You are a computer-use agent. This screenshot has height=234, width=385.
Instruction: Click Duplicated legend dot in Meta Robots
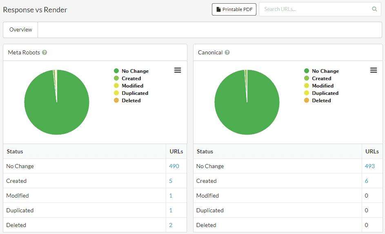[116, 93]
